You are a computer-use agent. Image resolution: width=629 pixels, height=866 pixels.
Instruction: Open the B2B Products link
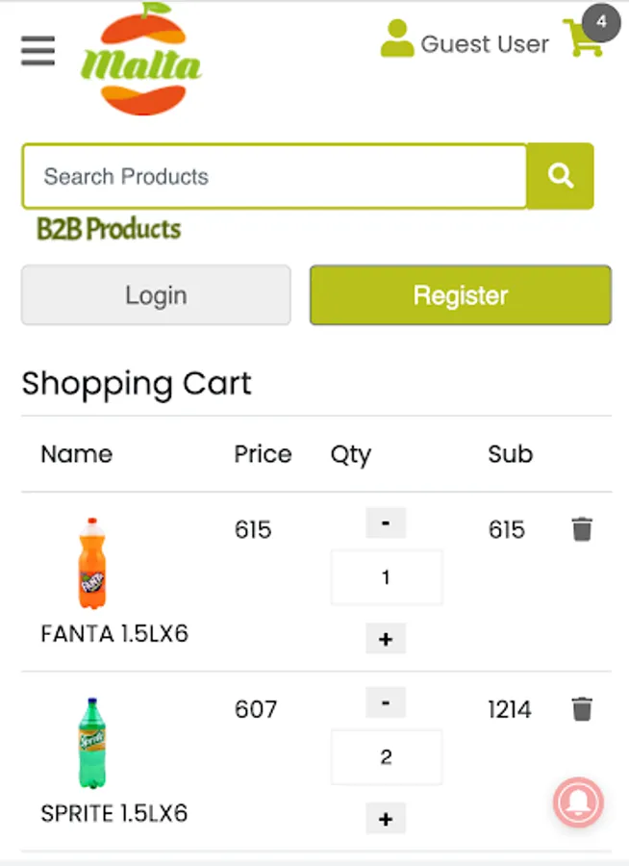click(x=109, y=229)
